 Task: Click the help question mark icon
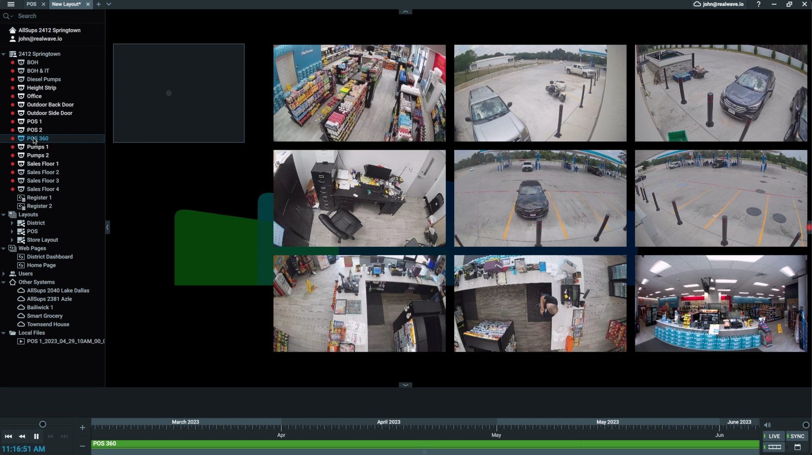pos(758,4)
